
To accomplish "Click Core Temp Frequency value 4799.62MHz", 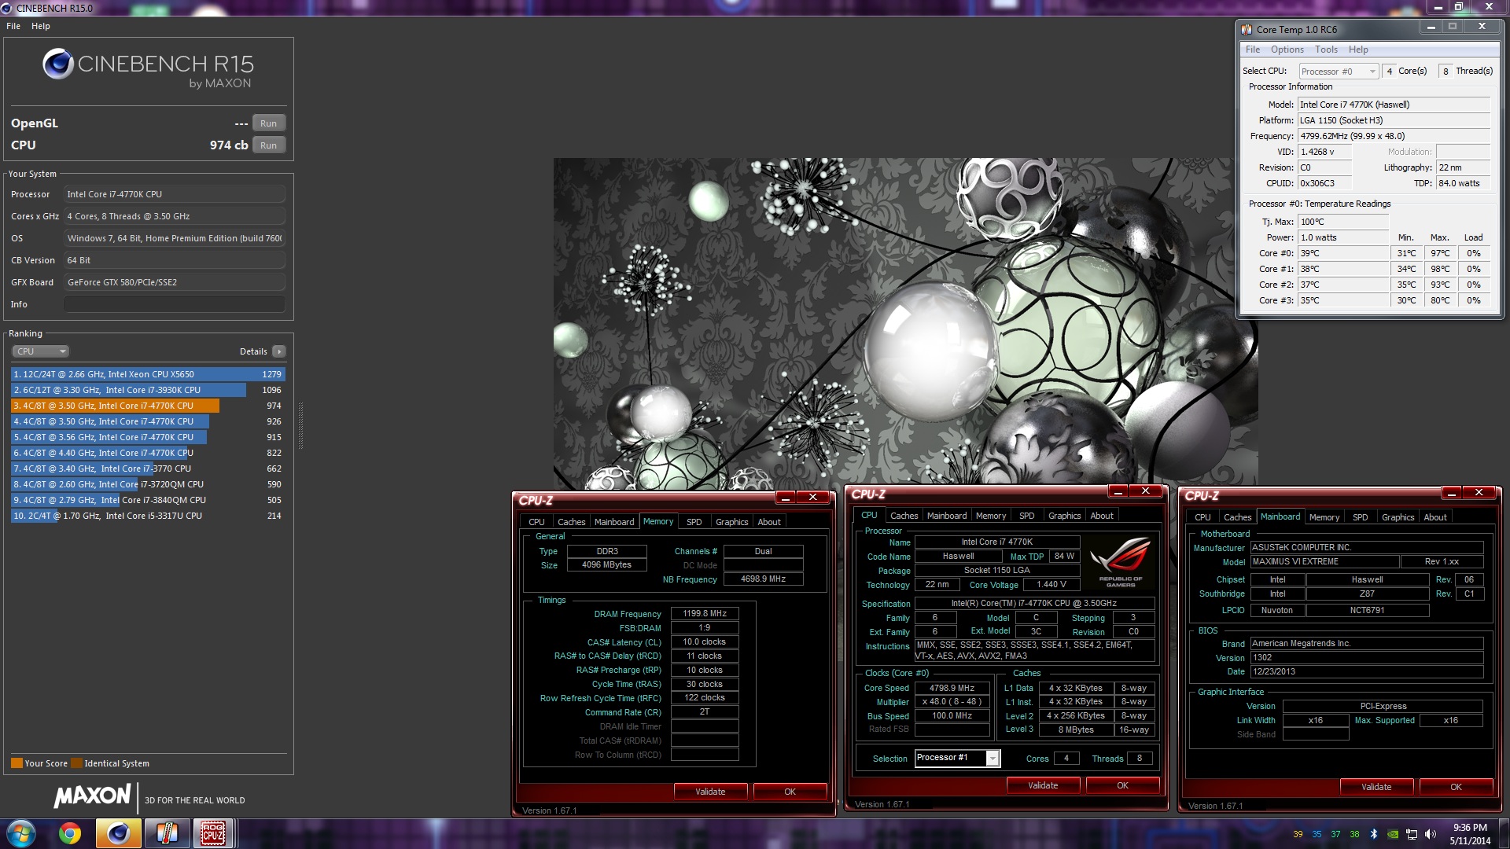I will pos(1394,136).
